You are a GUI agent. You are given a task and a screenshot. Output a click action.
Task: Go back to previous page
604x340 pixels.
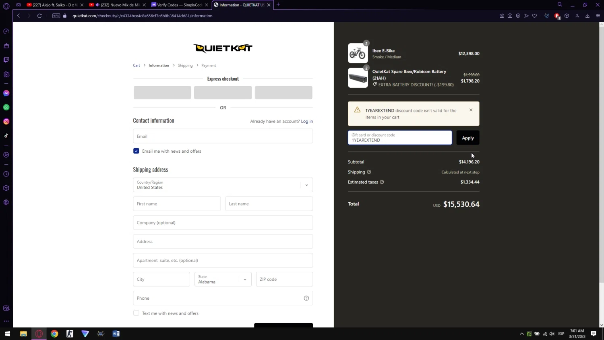19,16
